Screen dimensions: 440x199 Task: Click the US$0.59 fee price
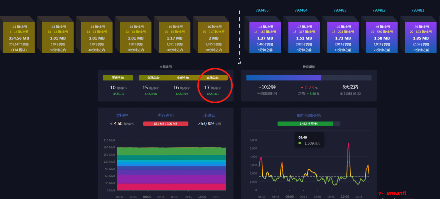click(182, 94)
